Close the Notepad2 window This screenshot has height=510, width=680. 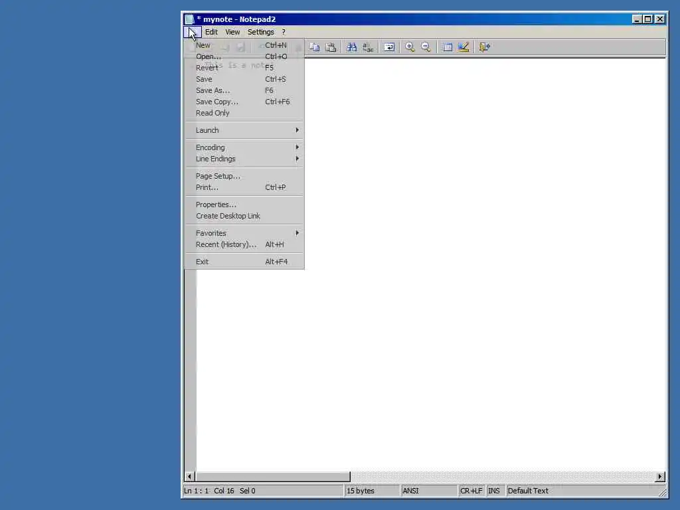point(660,19)
